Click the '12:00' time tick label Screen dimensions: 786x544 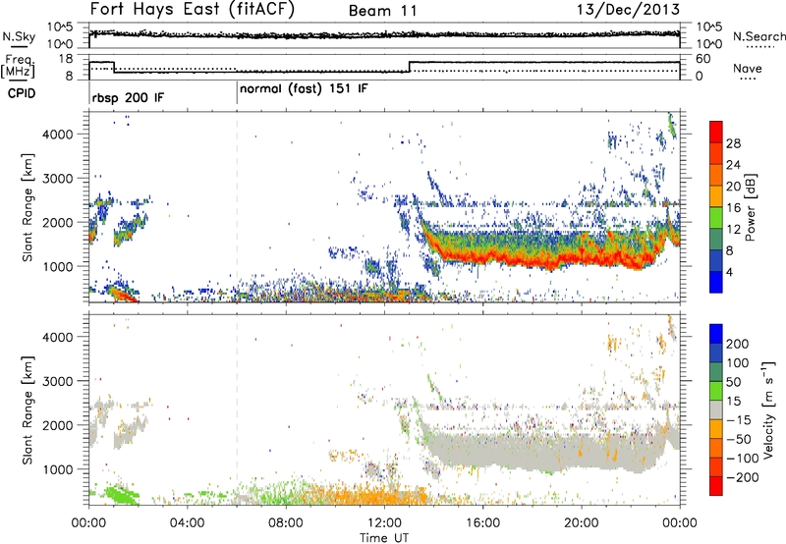tap(384, 523)
